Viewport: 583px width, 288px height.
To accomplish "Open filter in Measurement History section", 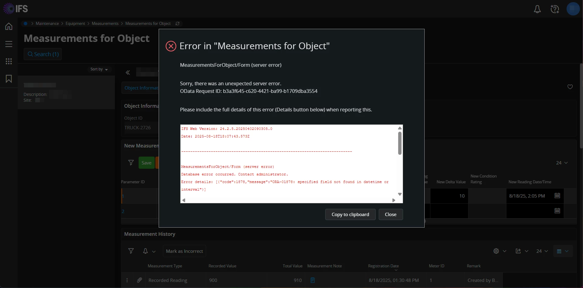I will (x=131, y=251).
